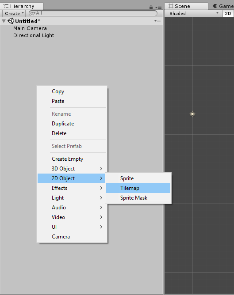Select Sprite Mask in the submenu
The width and height of the screenshot is (234, 295).
point(138,198)
